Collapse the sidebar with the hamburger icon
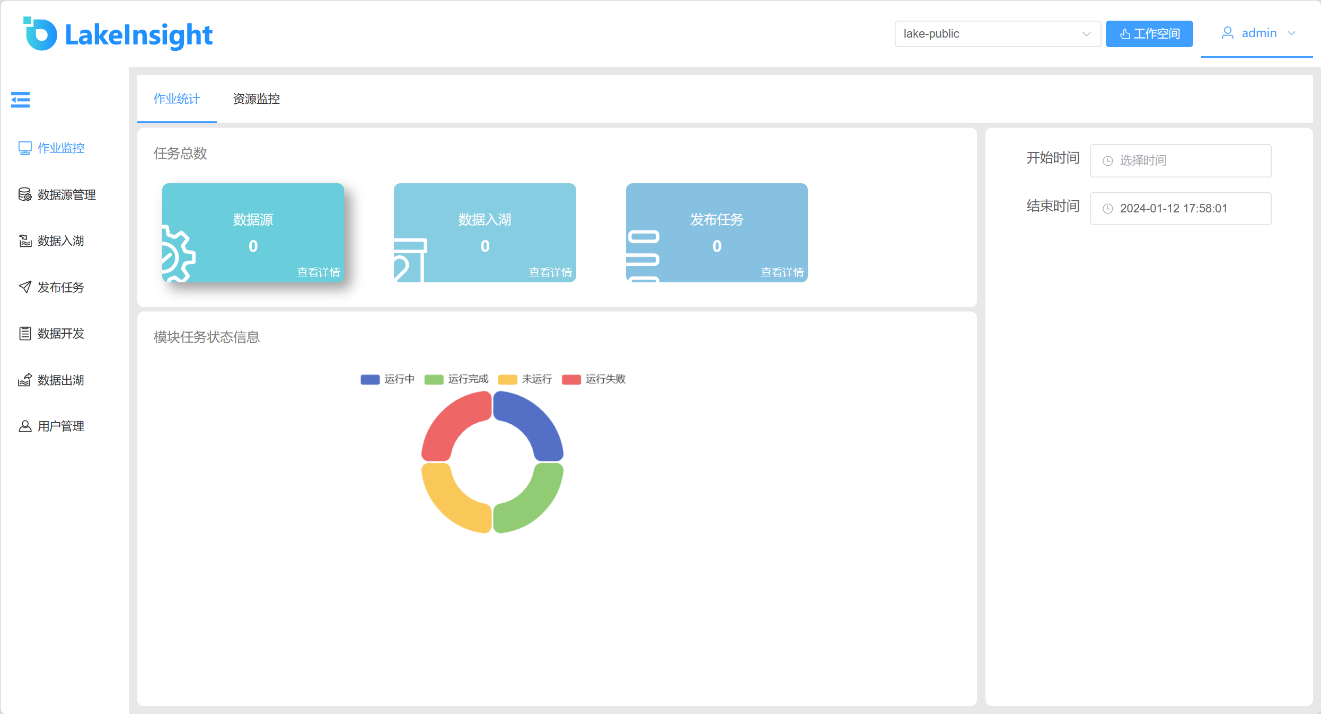 click(20, 100)
